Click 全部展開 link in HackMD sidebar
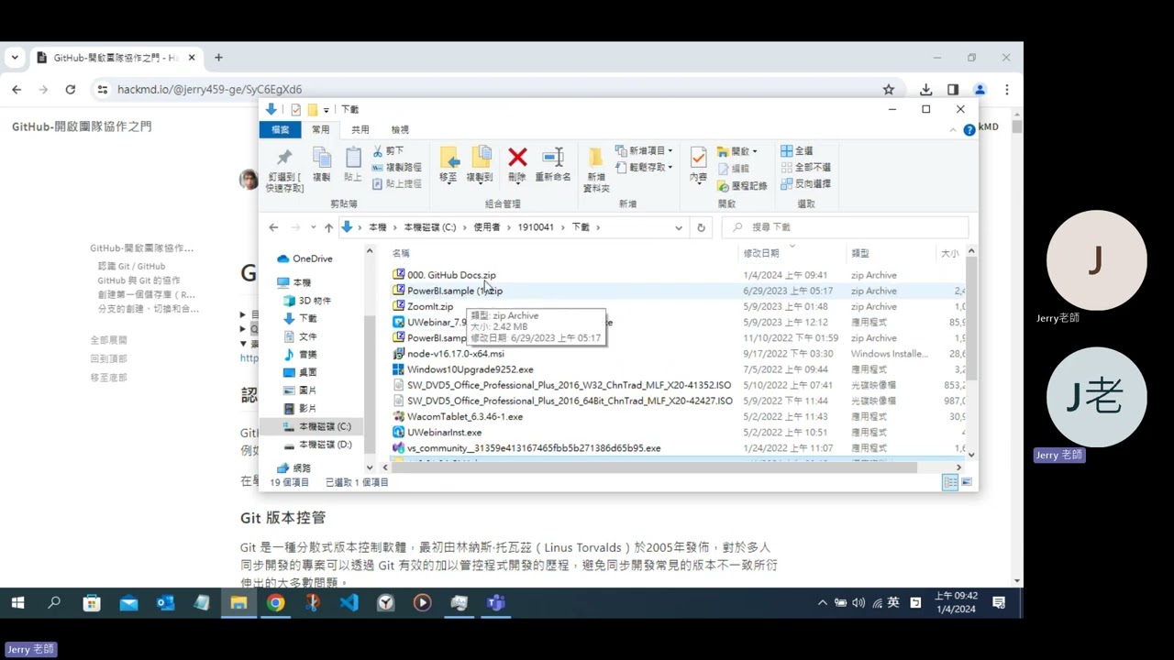Screen dimensions: 1174x660 point(108,340)
